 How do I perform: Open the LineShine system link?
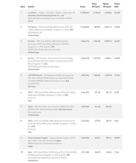pos(32,13)
